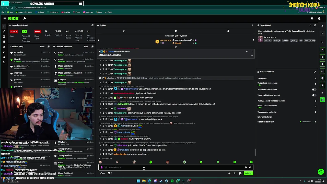
Task: Open the trophy achievements icon in sidebar
Action: pos(4,42)
